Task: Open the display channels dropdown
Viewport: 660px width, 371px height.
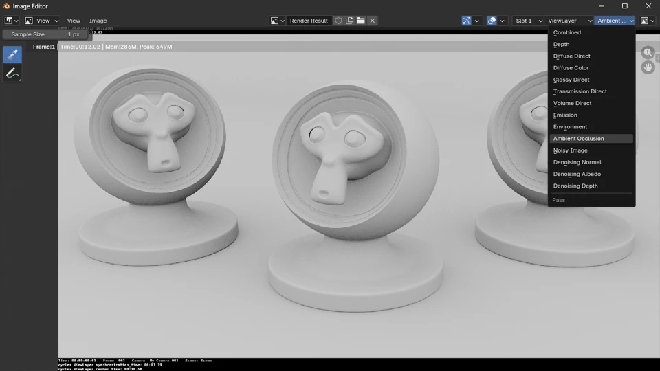Action: pyautogui.click(x=648, y=21)
